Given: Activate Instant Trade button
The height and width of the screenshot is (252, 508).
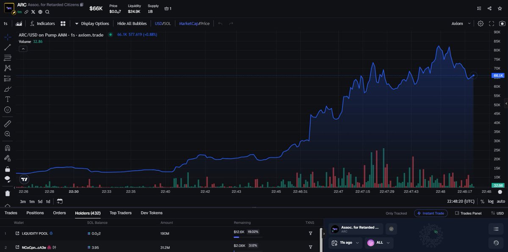Looking at the screenshot, I should click(431, 213).
